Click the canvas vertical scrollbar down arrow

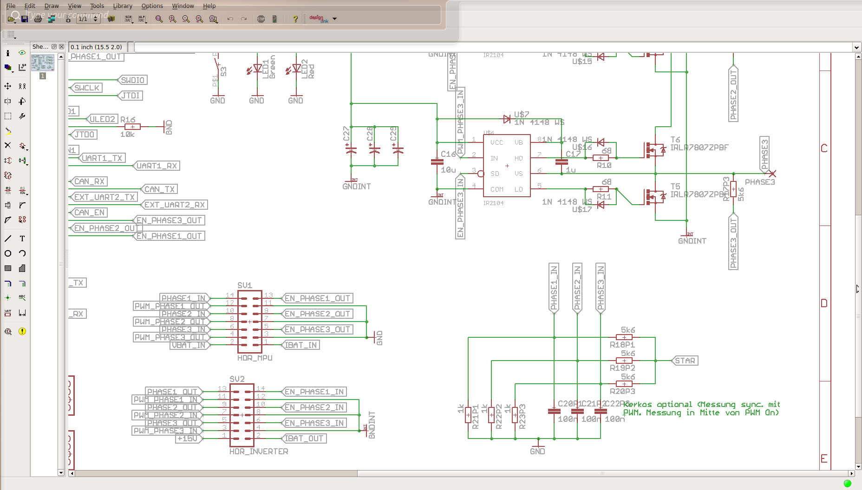coord(858,467)
